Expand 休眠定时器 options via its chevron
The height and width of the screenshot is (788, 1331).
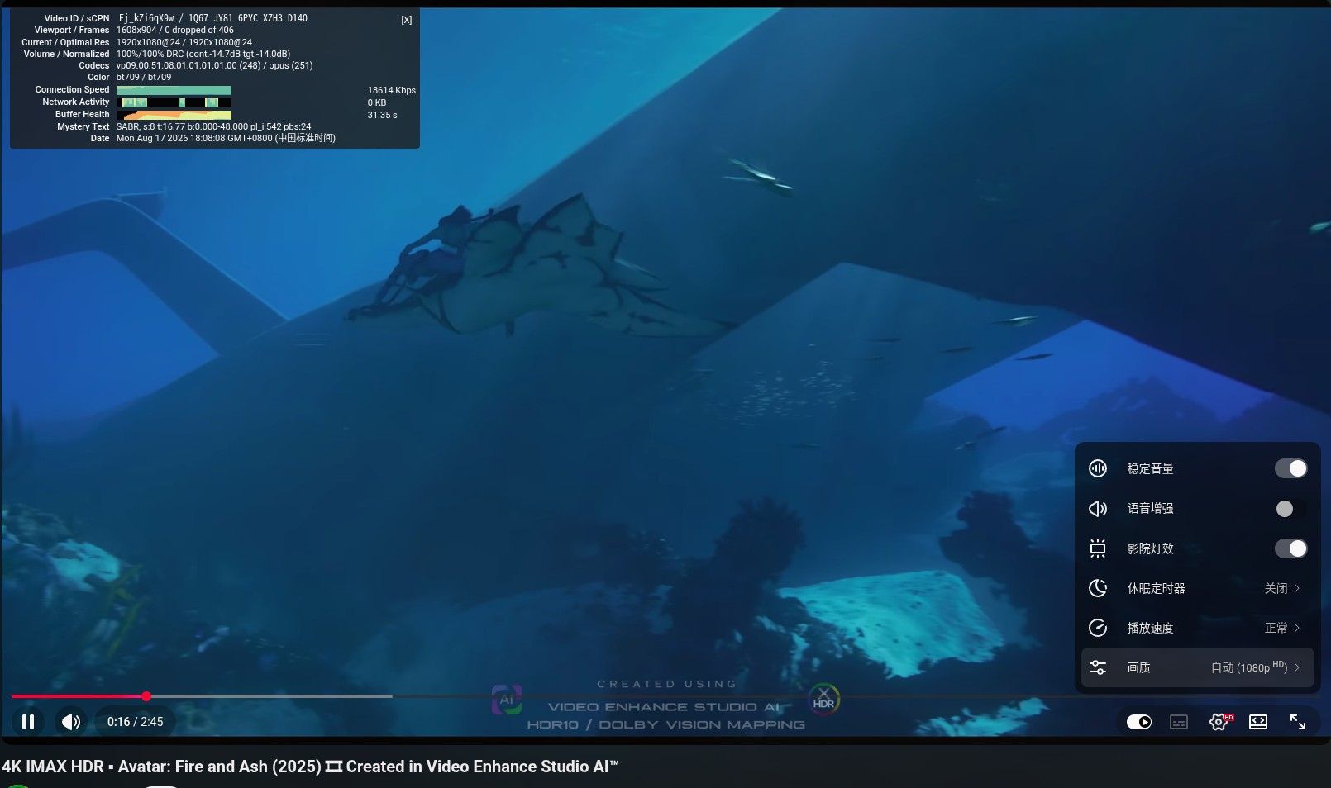[1297, 588]
